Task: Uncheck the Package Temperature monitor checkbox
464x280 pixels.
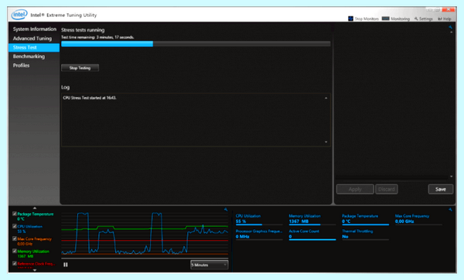Action: click(x=15, y=214)
